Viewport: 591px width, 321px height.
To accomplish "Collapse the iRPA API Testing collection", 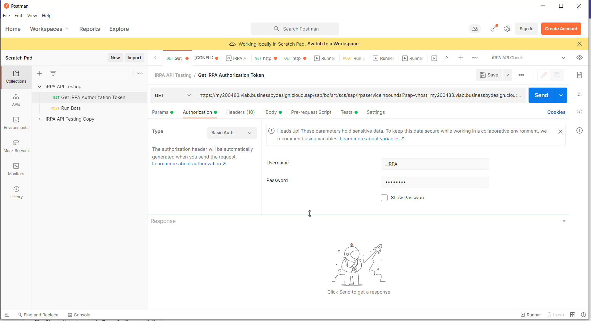I will click(x=40, y=87).
